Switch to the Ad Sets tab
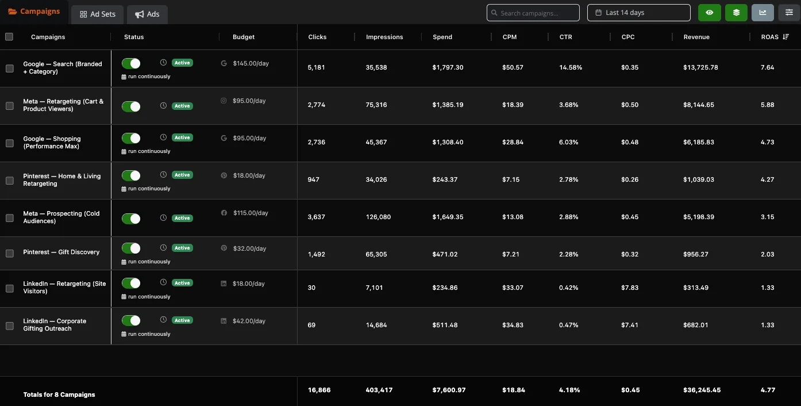The image size is (801, 406). (x=98, y=14)
